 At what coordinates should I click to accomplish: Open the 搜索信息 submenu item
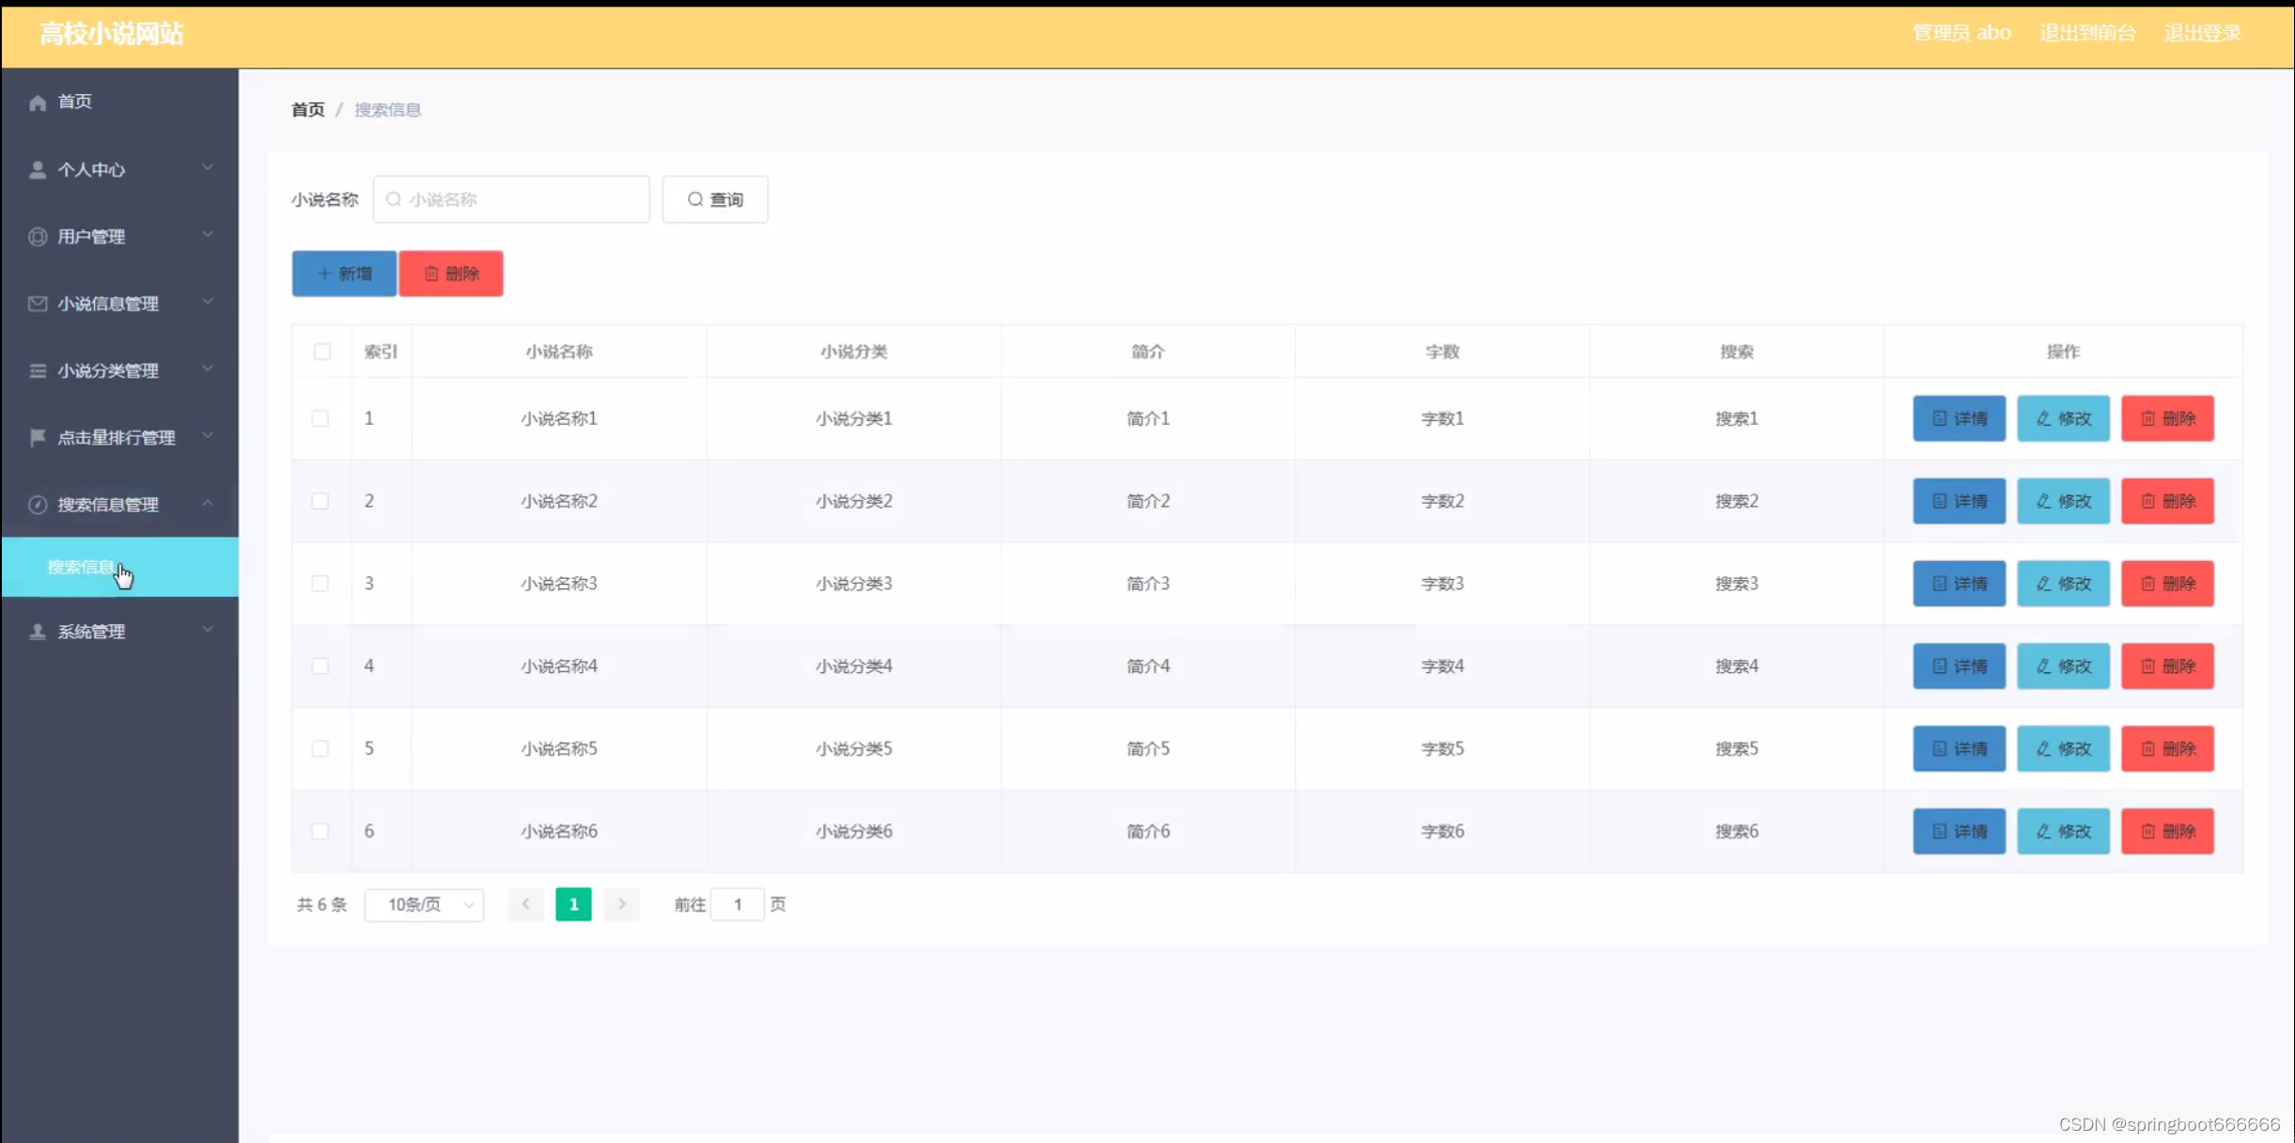tap(82, 567)
